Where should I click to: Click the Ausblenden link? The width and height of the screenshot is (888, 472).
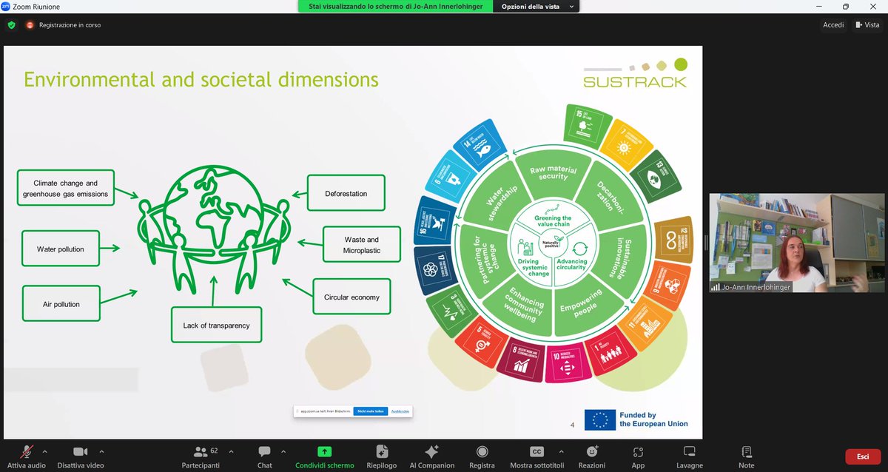pos(400,411)
